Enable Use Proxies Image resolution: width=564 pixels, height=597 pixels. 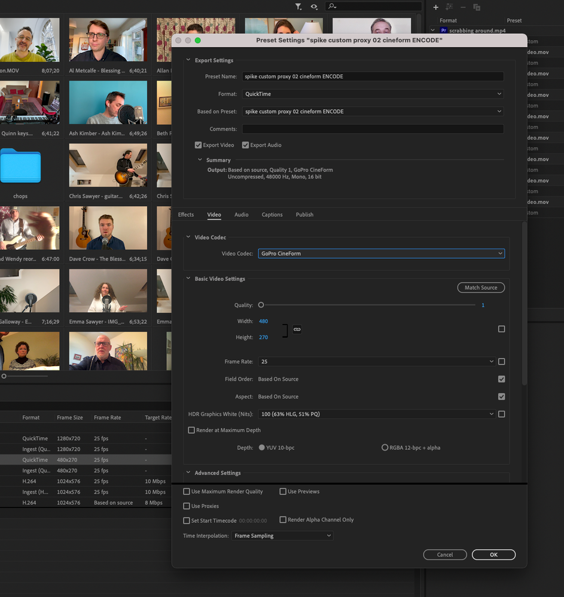187,506
